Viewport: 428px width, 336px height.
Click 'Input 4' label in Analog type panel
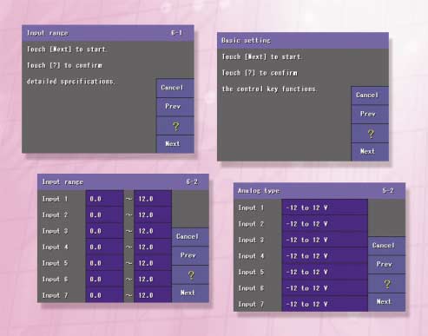(251, 256)
